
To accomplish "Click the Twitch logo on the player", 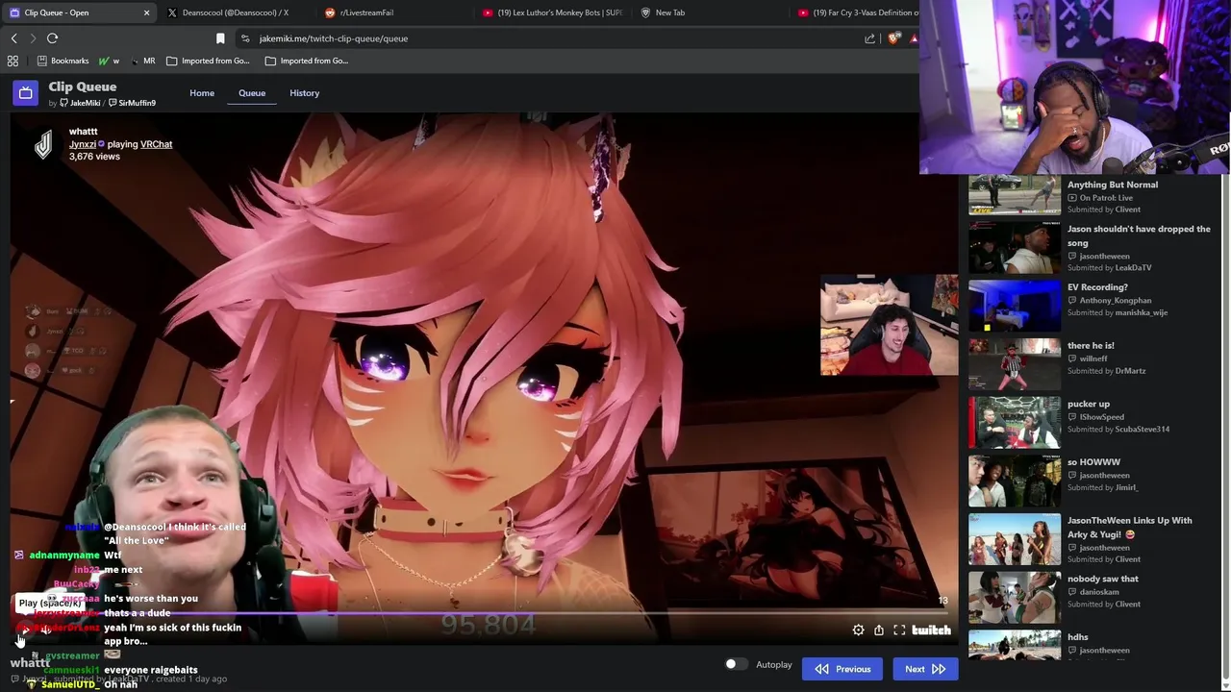I will coord(932,630).
